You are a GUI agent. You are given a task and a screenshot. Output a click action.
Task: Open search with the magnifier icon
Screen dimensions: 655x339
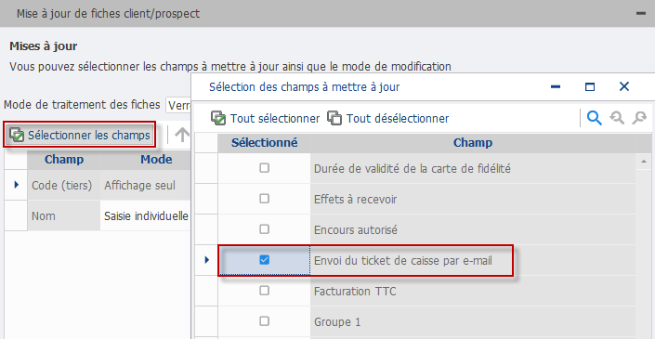point(594,119)
